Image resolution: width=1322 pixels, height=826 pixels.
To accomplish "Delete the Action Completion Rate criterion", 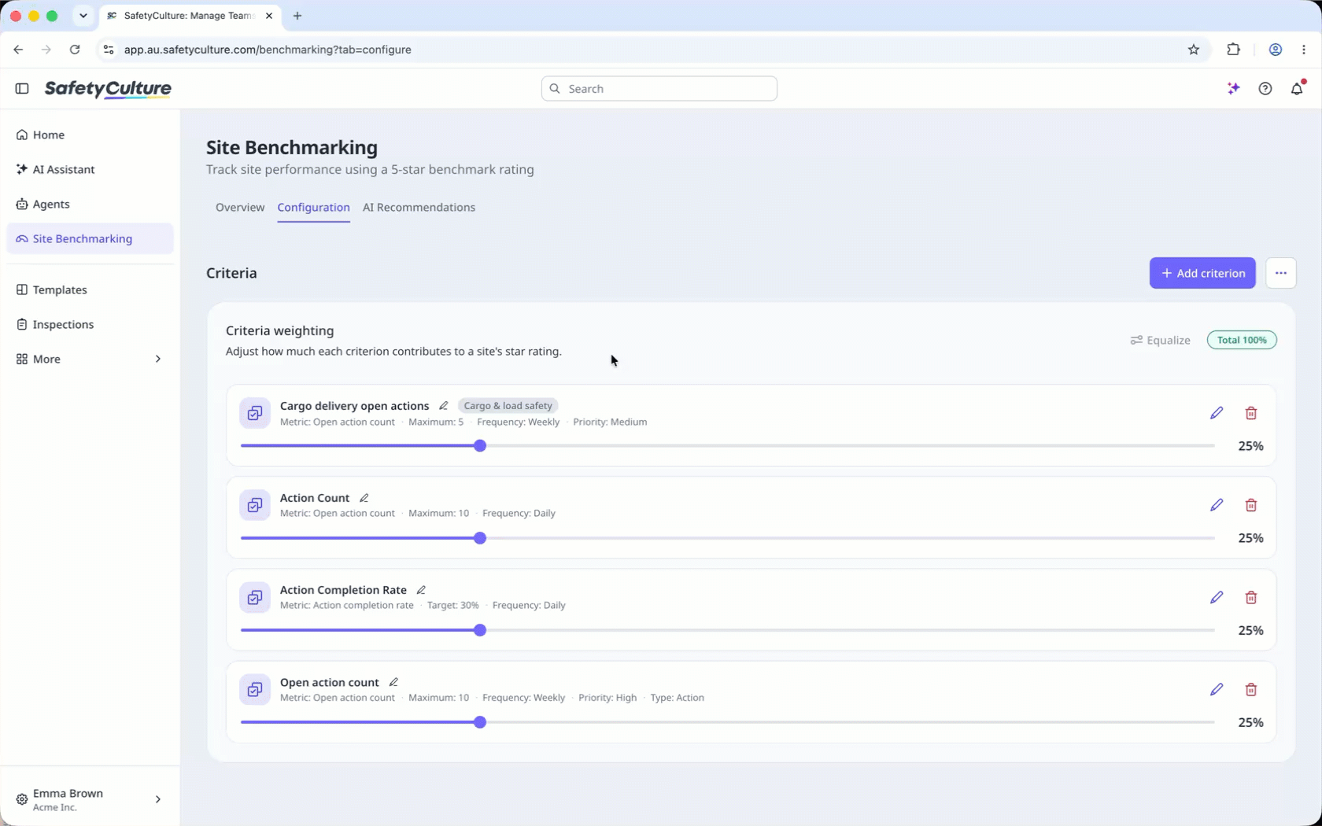I will [x=1251, y=598].
